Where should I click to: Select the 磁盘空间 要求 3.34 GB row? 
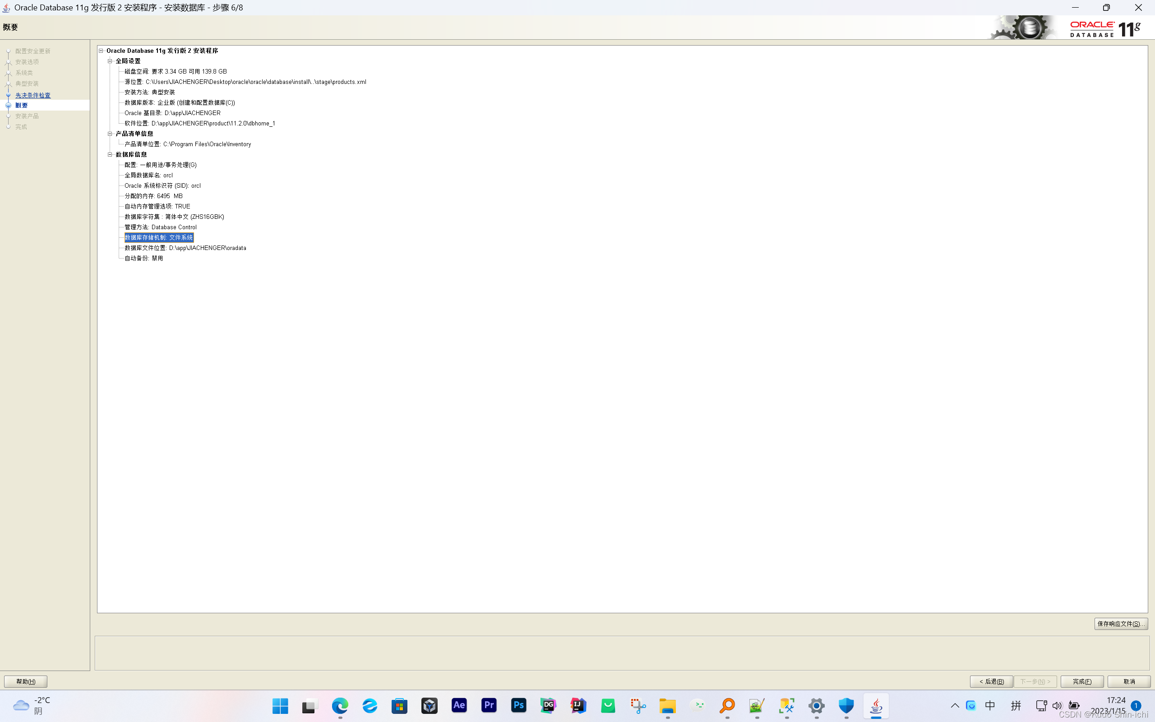pyautogui.click(x=176, y=72)
